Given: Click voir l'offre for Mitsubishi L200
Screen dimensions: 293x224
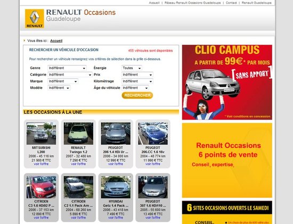Looking at the screenshot, I should [41, 164].
